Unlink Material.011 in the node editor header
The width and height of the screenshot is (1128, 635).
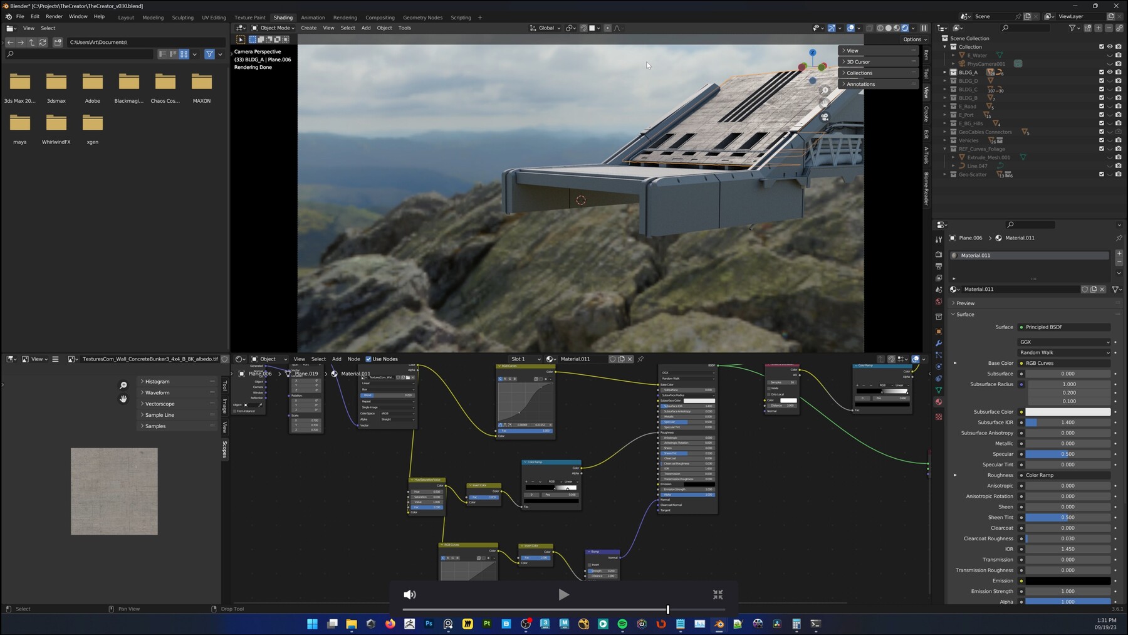630,359
